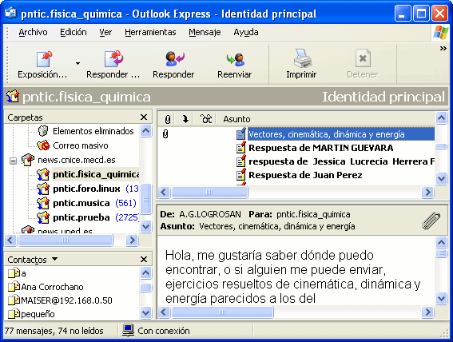The image size is (453, 342).
Task: Sort by the watch/ignore glasses column header
Action: 206,119
